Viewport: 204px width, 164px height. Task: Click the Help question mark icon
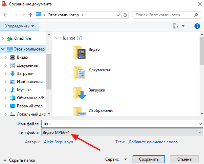[x=197, y=26]
